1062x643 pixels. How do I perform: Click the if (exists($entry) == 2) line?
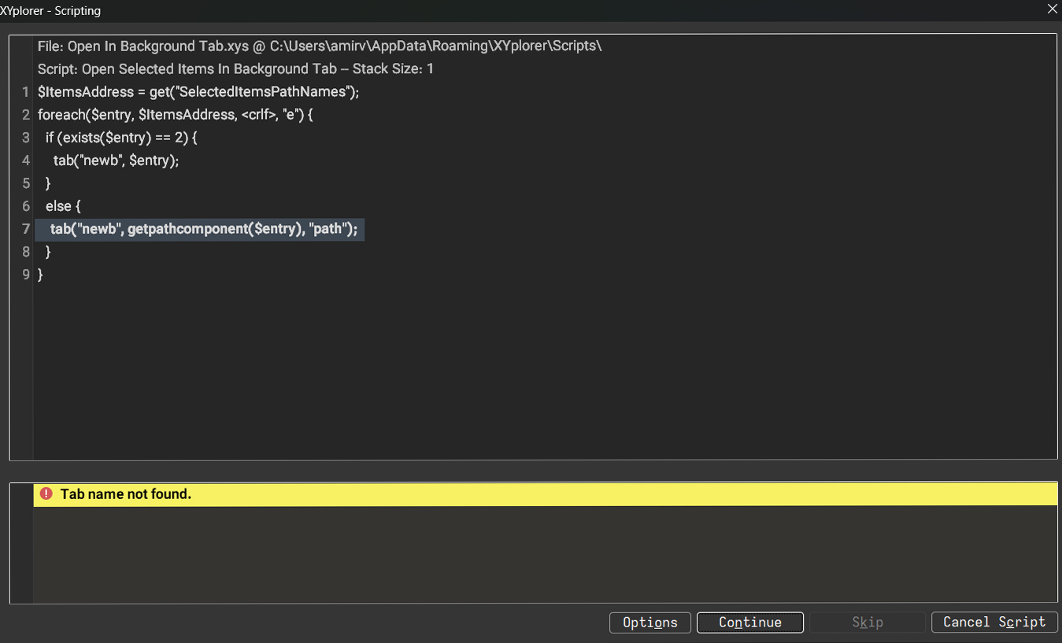(x=121, y=138)
